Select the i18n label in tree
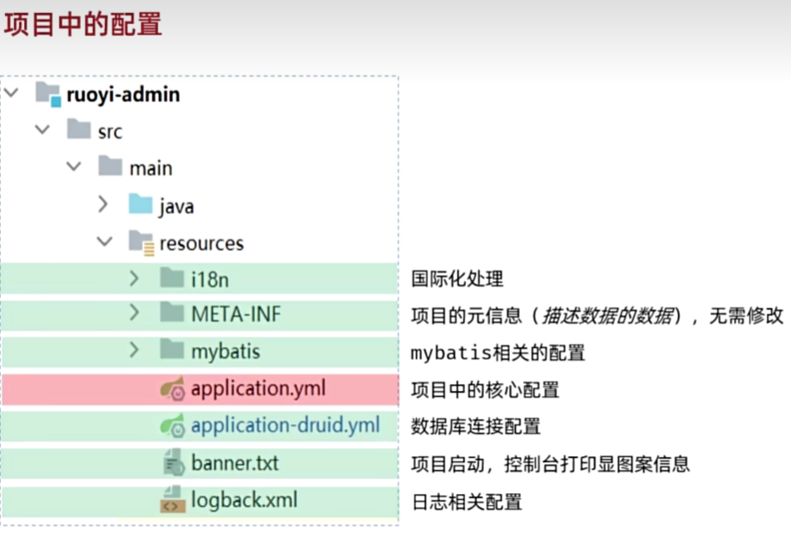 pos(210,279)
